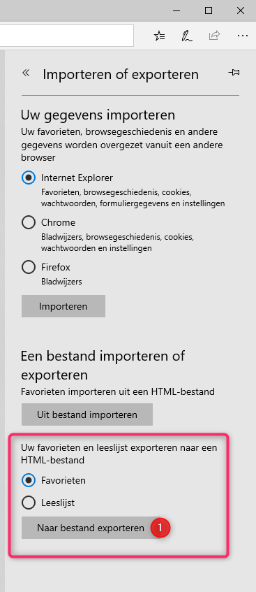The height and width of the screenshot is (592, 256).
Task: Maximize the browser window
Action: [x=209, y=10]
